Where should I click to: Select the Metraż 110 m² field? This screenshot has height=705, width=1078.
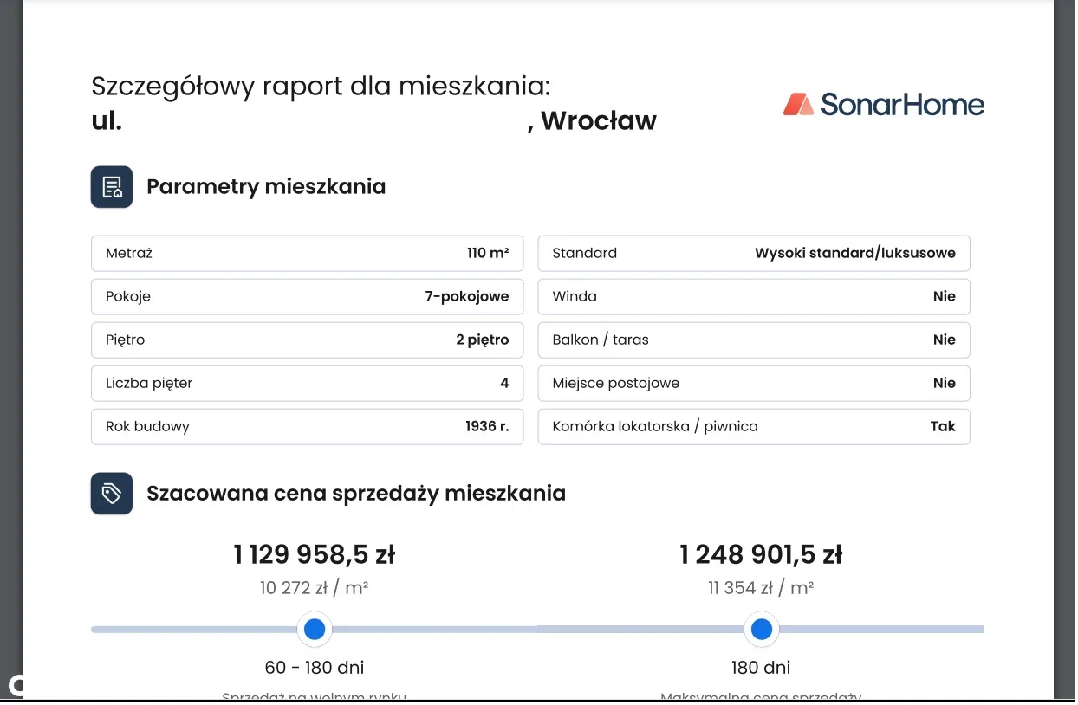[307, 254]
